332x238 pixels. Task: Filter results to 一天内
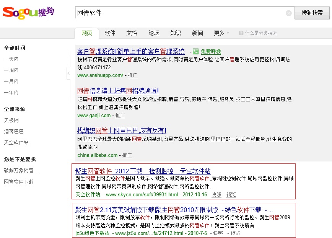coord(11,59)
